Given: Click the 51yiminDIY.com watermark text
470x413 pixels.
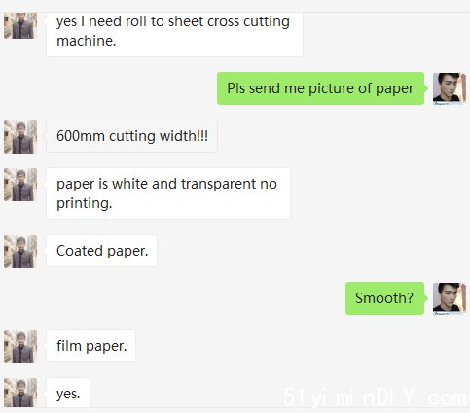Looking at the screenshot, I should (x=375, y=397).
